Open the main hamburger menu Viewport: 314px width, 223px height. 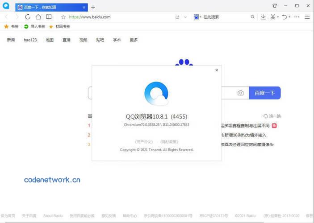(x=307, y=17)
